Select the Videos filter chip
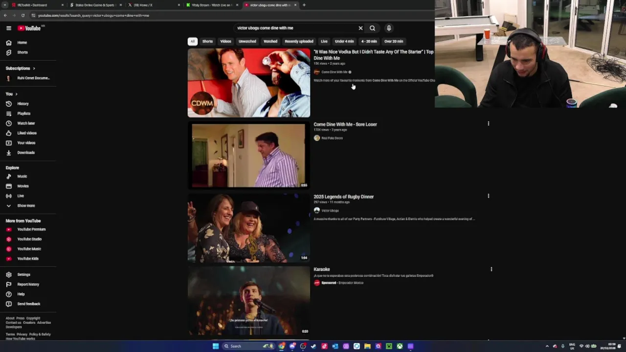The width and height of the screenshot is (626, 352). click(x=225, y=42)
